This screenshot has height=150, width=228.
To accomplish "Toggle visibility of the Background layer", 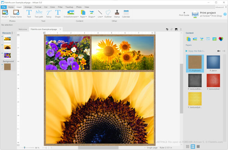I will (x=2, y=65).
